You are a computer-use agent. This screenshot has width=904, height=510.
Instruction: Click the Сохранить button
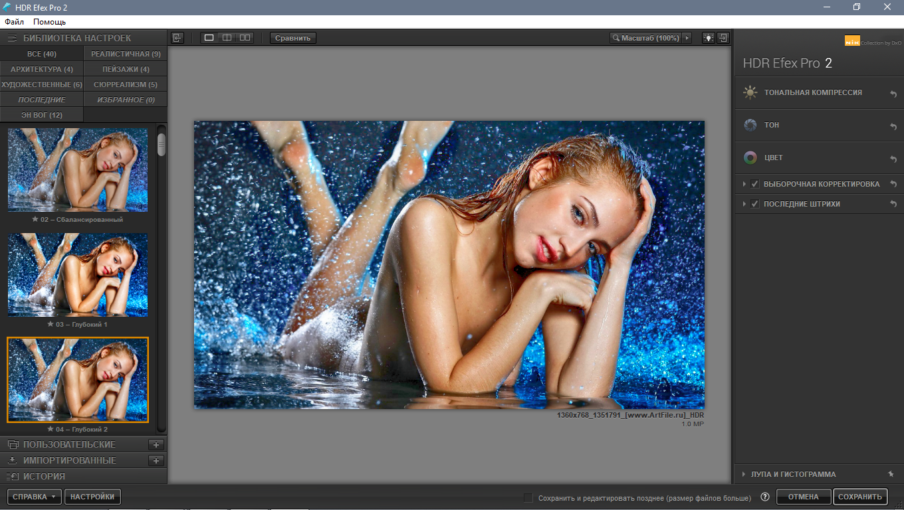point(859,497)
